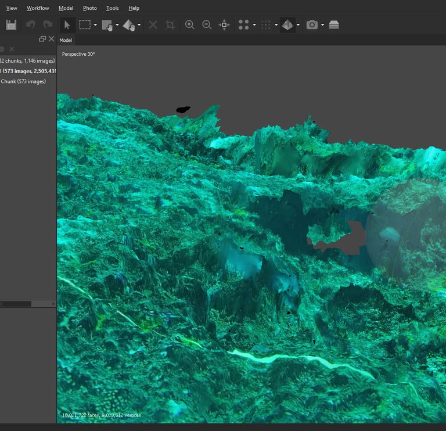Click the Show Cameras icon
Screen dimensions: 446x431
click(312, 25)
